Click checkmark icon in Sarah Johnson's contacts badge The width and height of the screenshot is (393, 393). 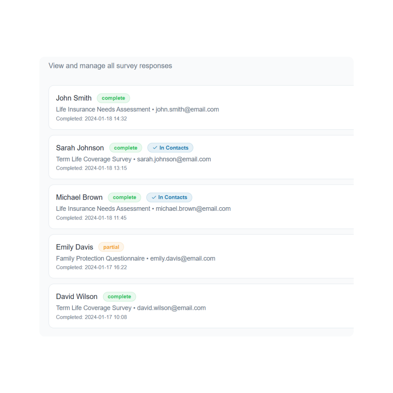pos(155,148)
